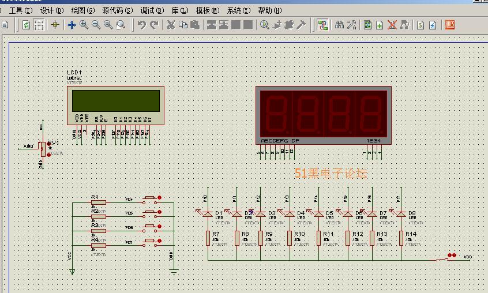Click the remove sheet icon
The height and width of the screenshot is (293, 488).
coord(392,25)
